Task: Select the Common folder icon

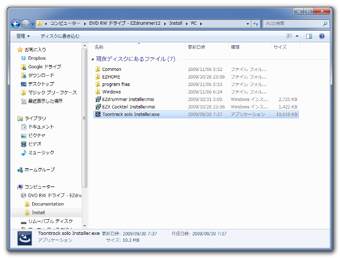Action: tap(98, 69)
